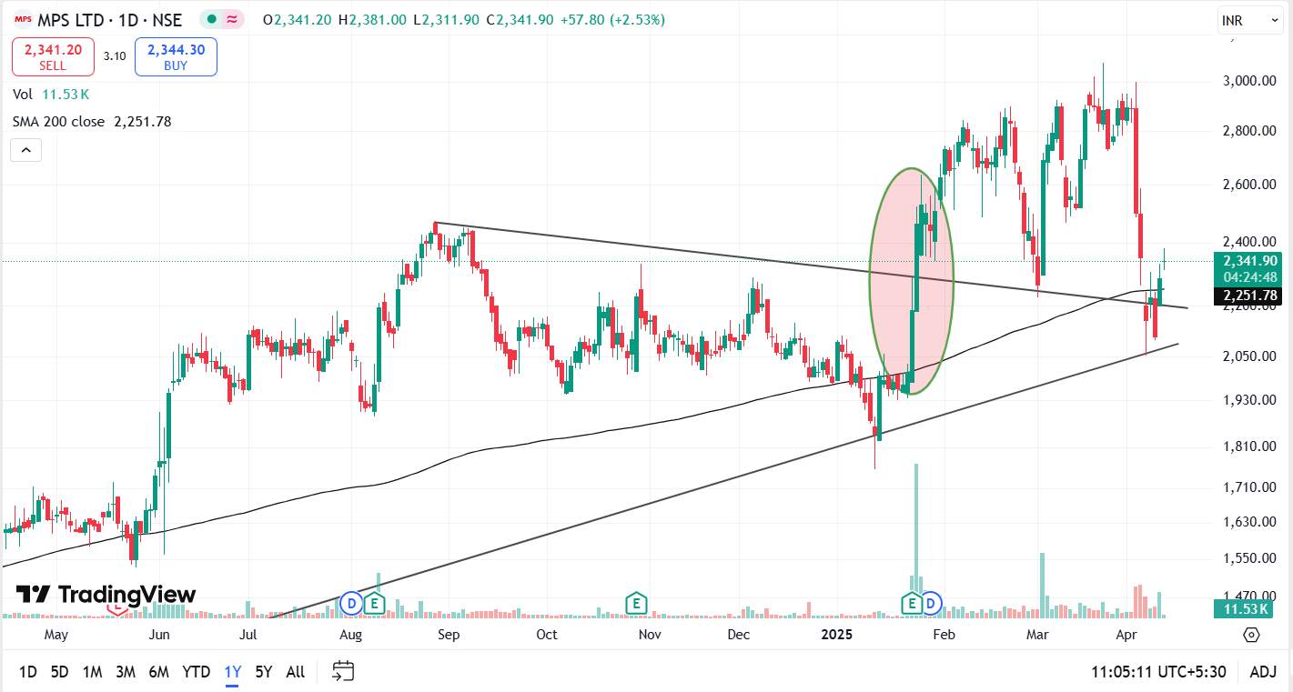Select the 1Y time range

[233, 672]
